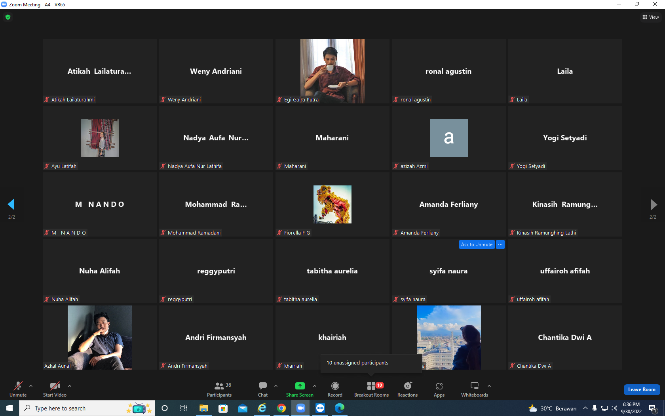Click the green encryption shield icon
The width and height of the screenshot is (665, 416).
pos(8,17)
